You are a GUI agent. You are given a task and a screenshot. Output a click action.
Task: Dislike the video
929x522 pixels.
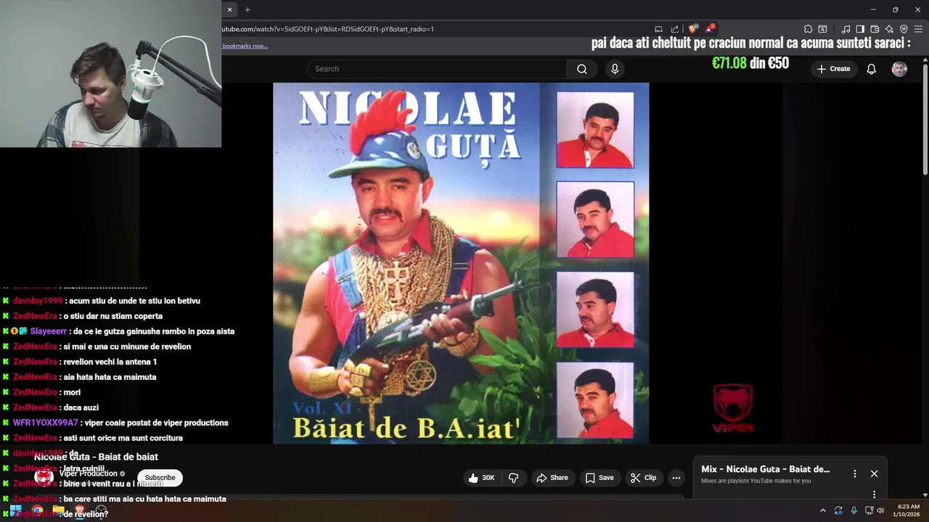pyautogui.click(x=514, y=478)
